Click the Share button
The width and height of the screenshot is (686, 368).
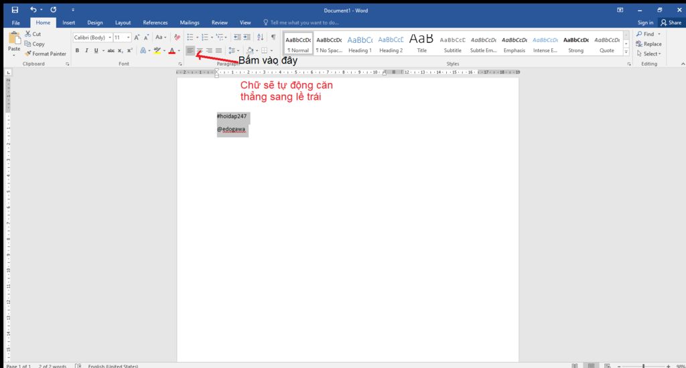[671, 23]
